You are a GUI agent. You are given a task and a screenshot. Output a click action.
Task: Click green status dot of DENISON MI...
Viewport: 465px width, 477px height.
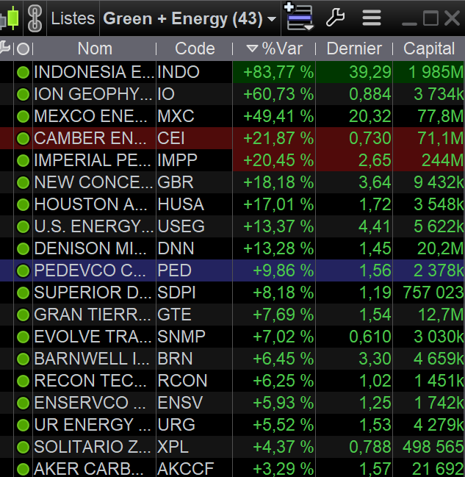[x=23, y=249]
